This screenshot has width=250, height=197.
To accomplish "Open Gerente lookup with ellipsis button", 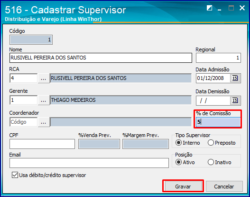I will point(43,100).
